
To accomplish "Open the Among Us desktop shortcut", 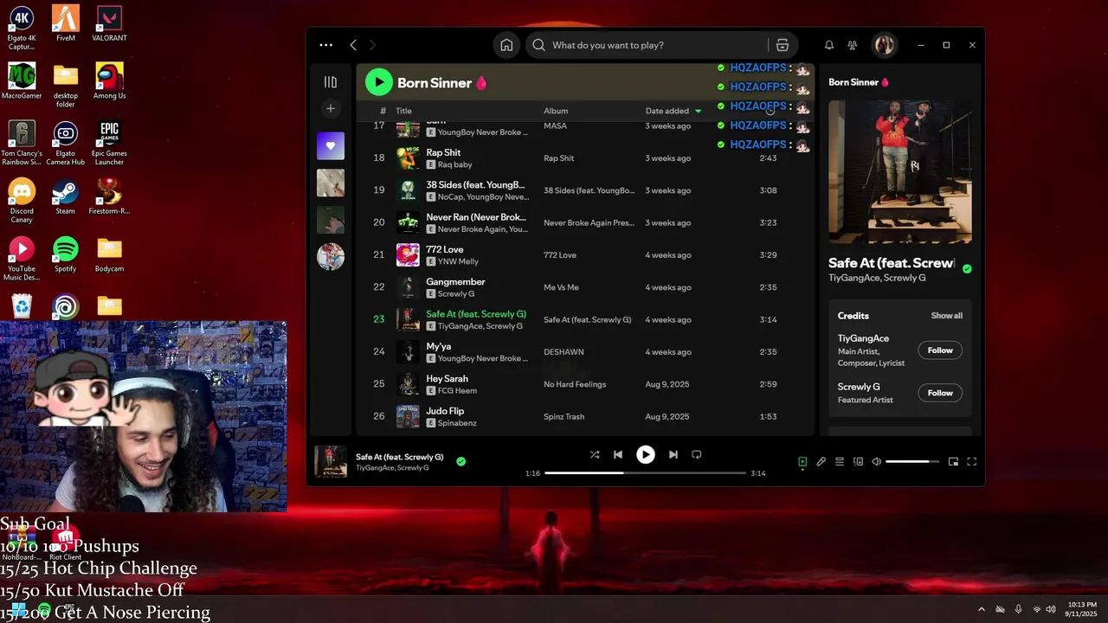I will [109, 80].
